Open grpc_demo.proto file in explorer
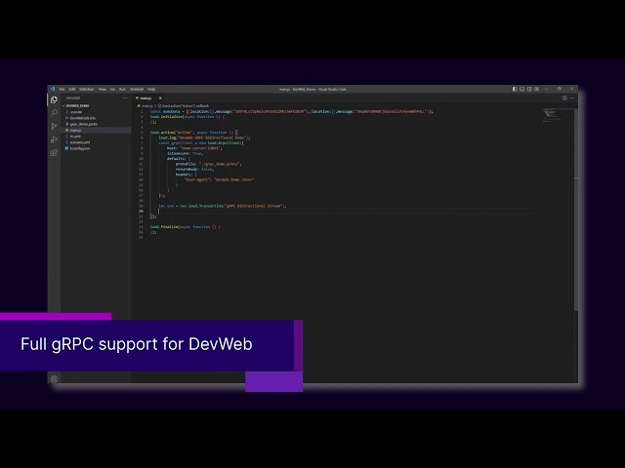Viewport: 625px width, 468px height. click(83, 124)
